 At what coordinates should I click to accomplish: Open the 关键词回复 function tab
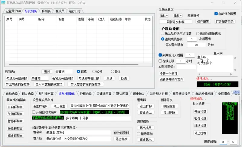[104, 94]
